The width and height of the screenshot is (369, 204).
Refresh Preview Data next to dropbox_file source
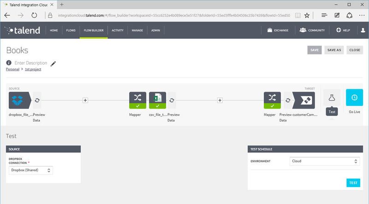37,100
